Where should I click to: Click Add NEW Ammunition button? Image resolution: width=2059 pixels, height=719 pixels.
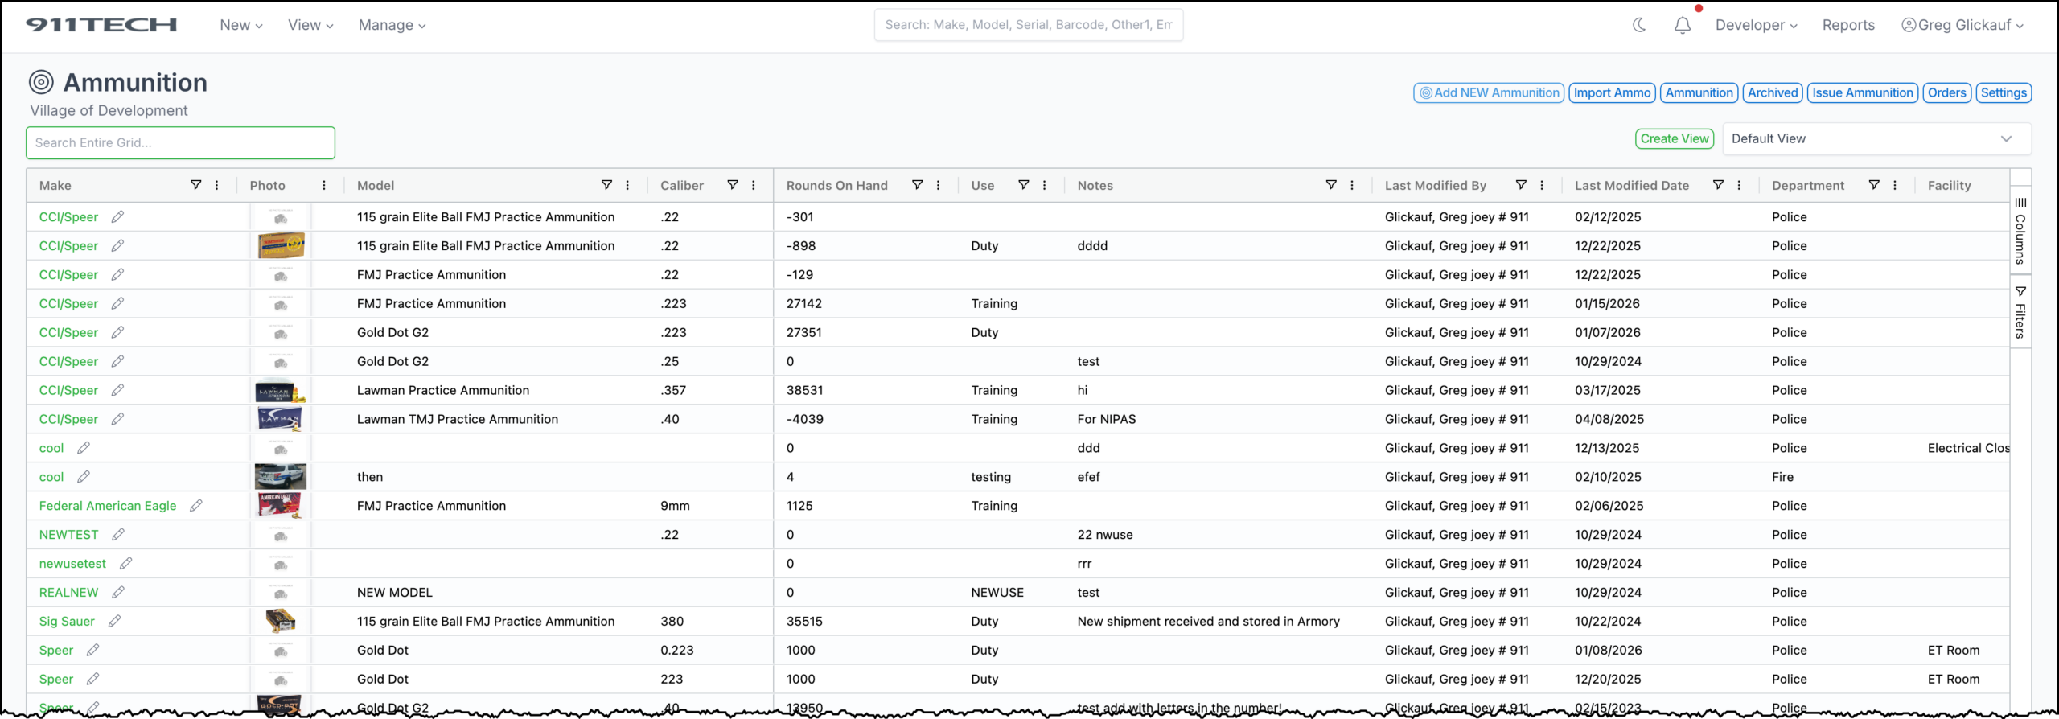click(x=1489, y=93)
